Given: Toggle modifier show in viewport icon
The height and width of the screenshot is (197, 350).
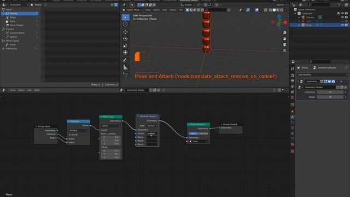Looking at the screenshot, I should click(329, 82).
